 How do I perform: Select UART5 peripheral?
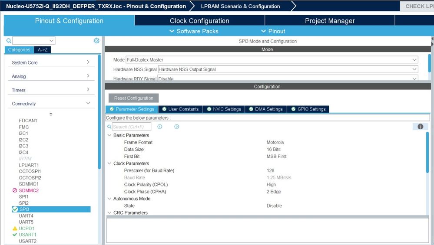[x=26, y=222]
